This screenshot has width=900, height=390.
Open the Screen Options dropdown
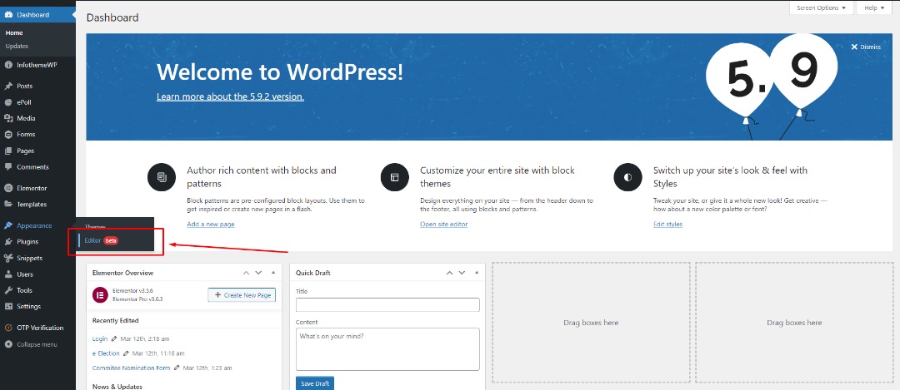tap(822, 8)
